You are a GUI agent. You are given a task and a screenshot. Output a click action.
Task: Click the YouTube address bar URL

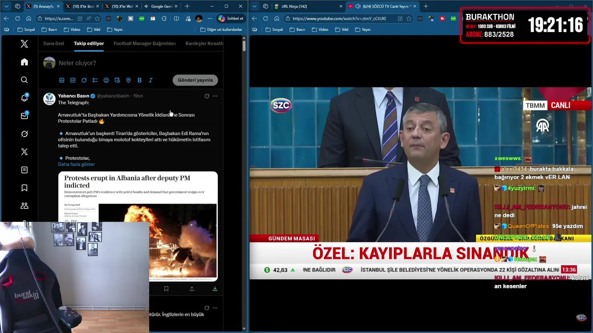pos(339,18)
